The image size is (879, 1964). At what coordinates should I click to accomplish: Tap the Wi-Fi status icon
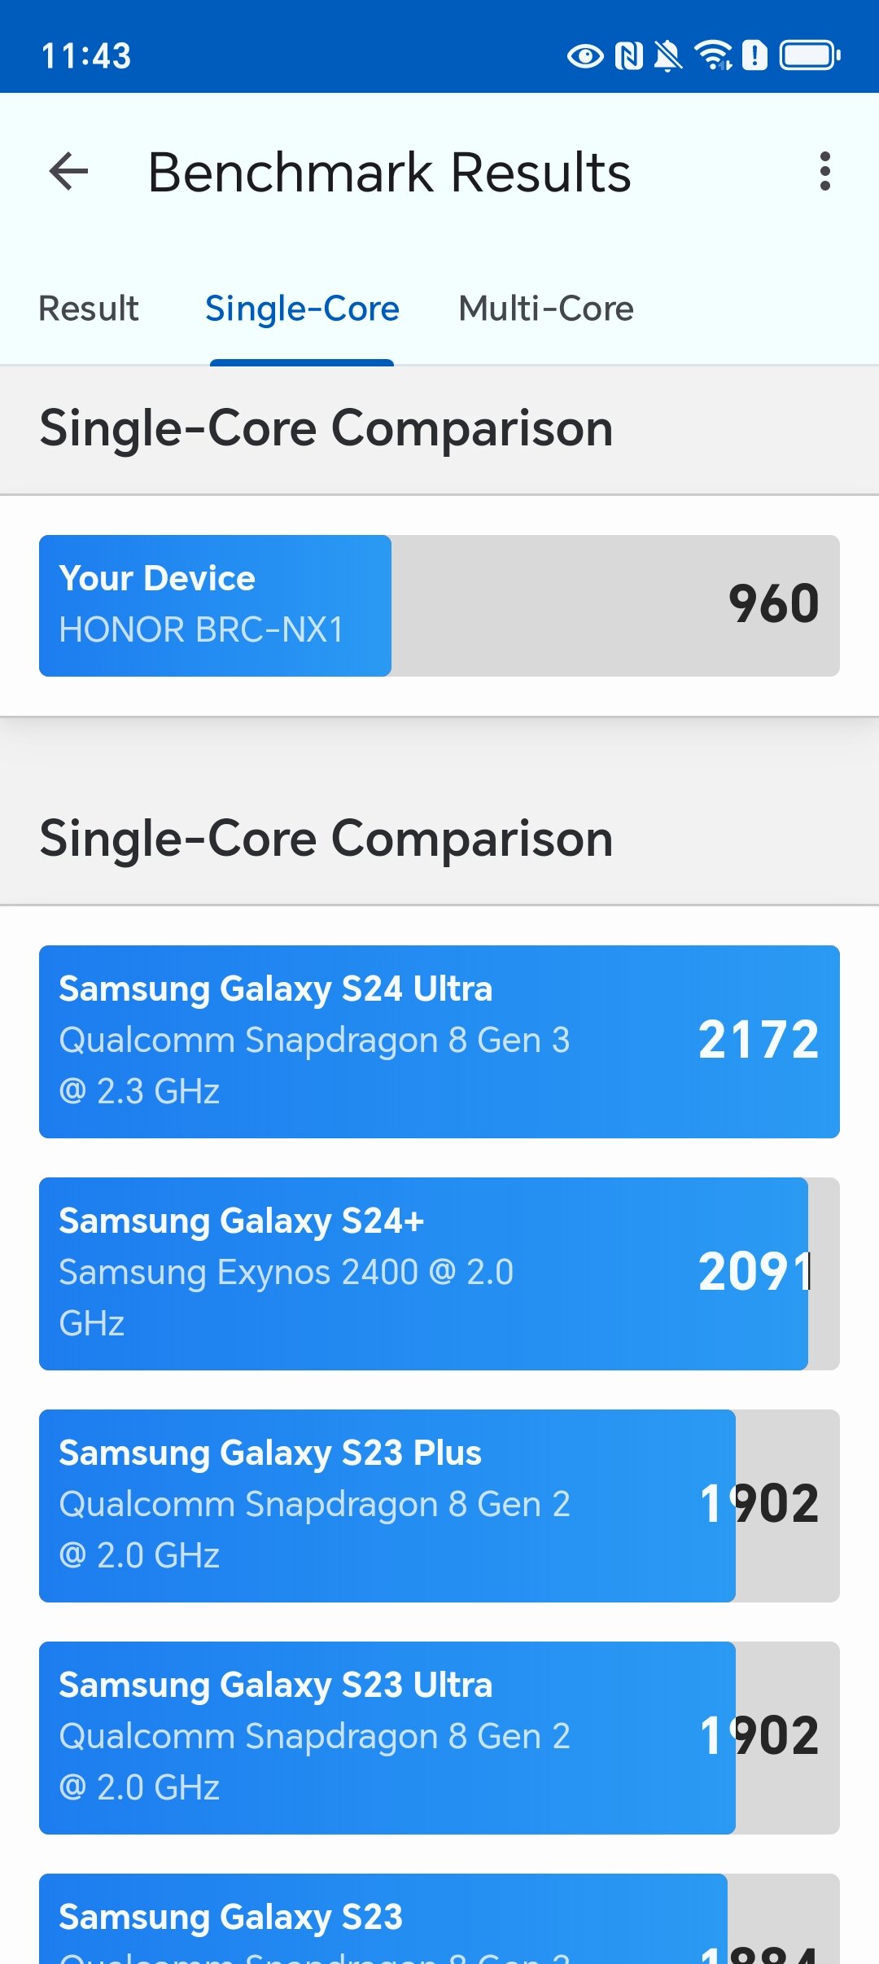tap(713, 56)
